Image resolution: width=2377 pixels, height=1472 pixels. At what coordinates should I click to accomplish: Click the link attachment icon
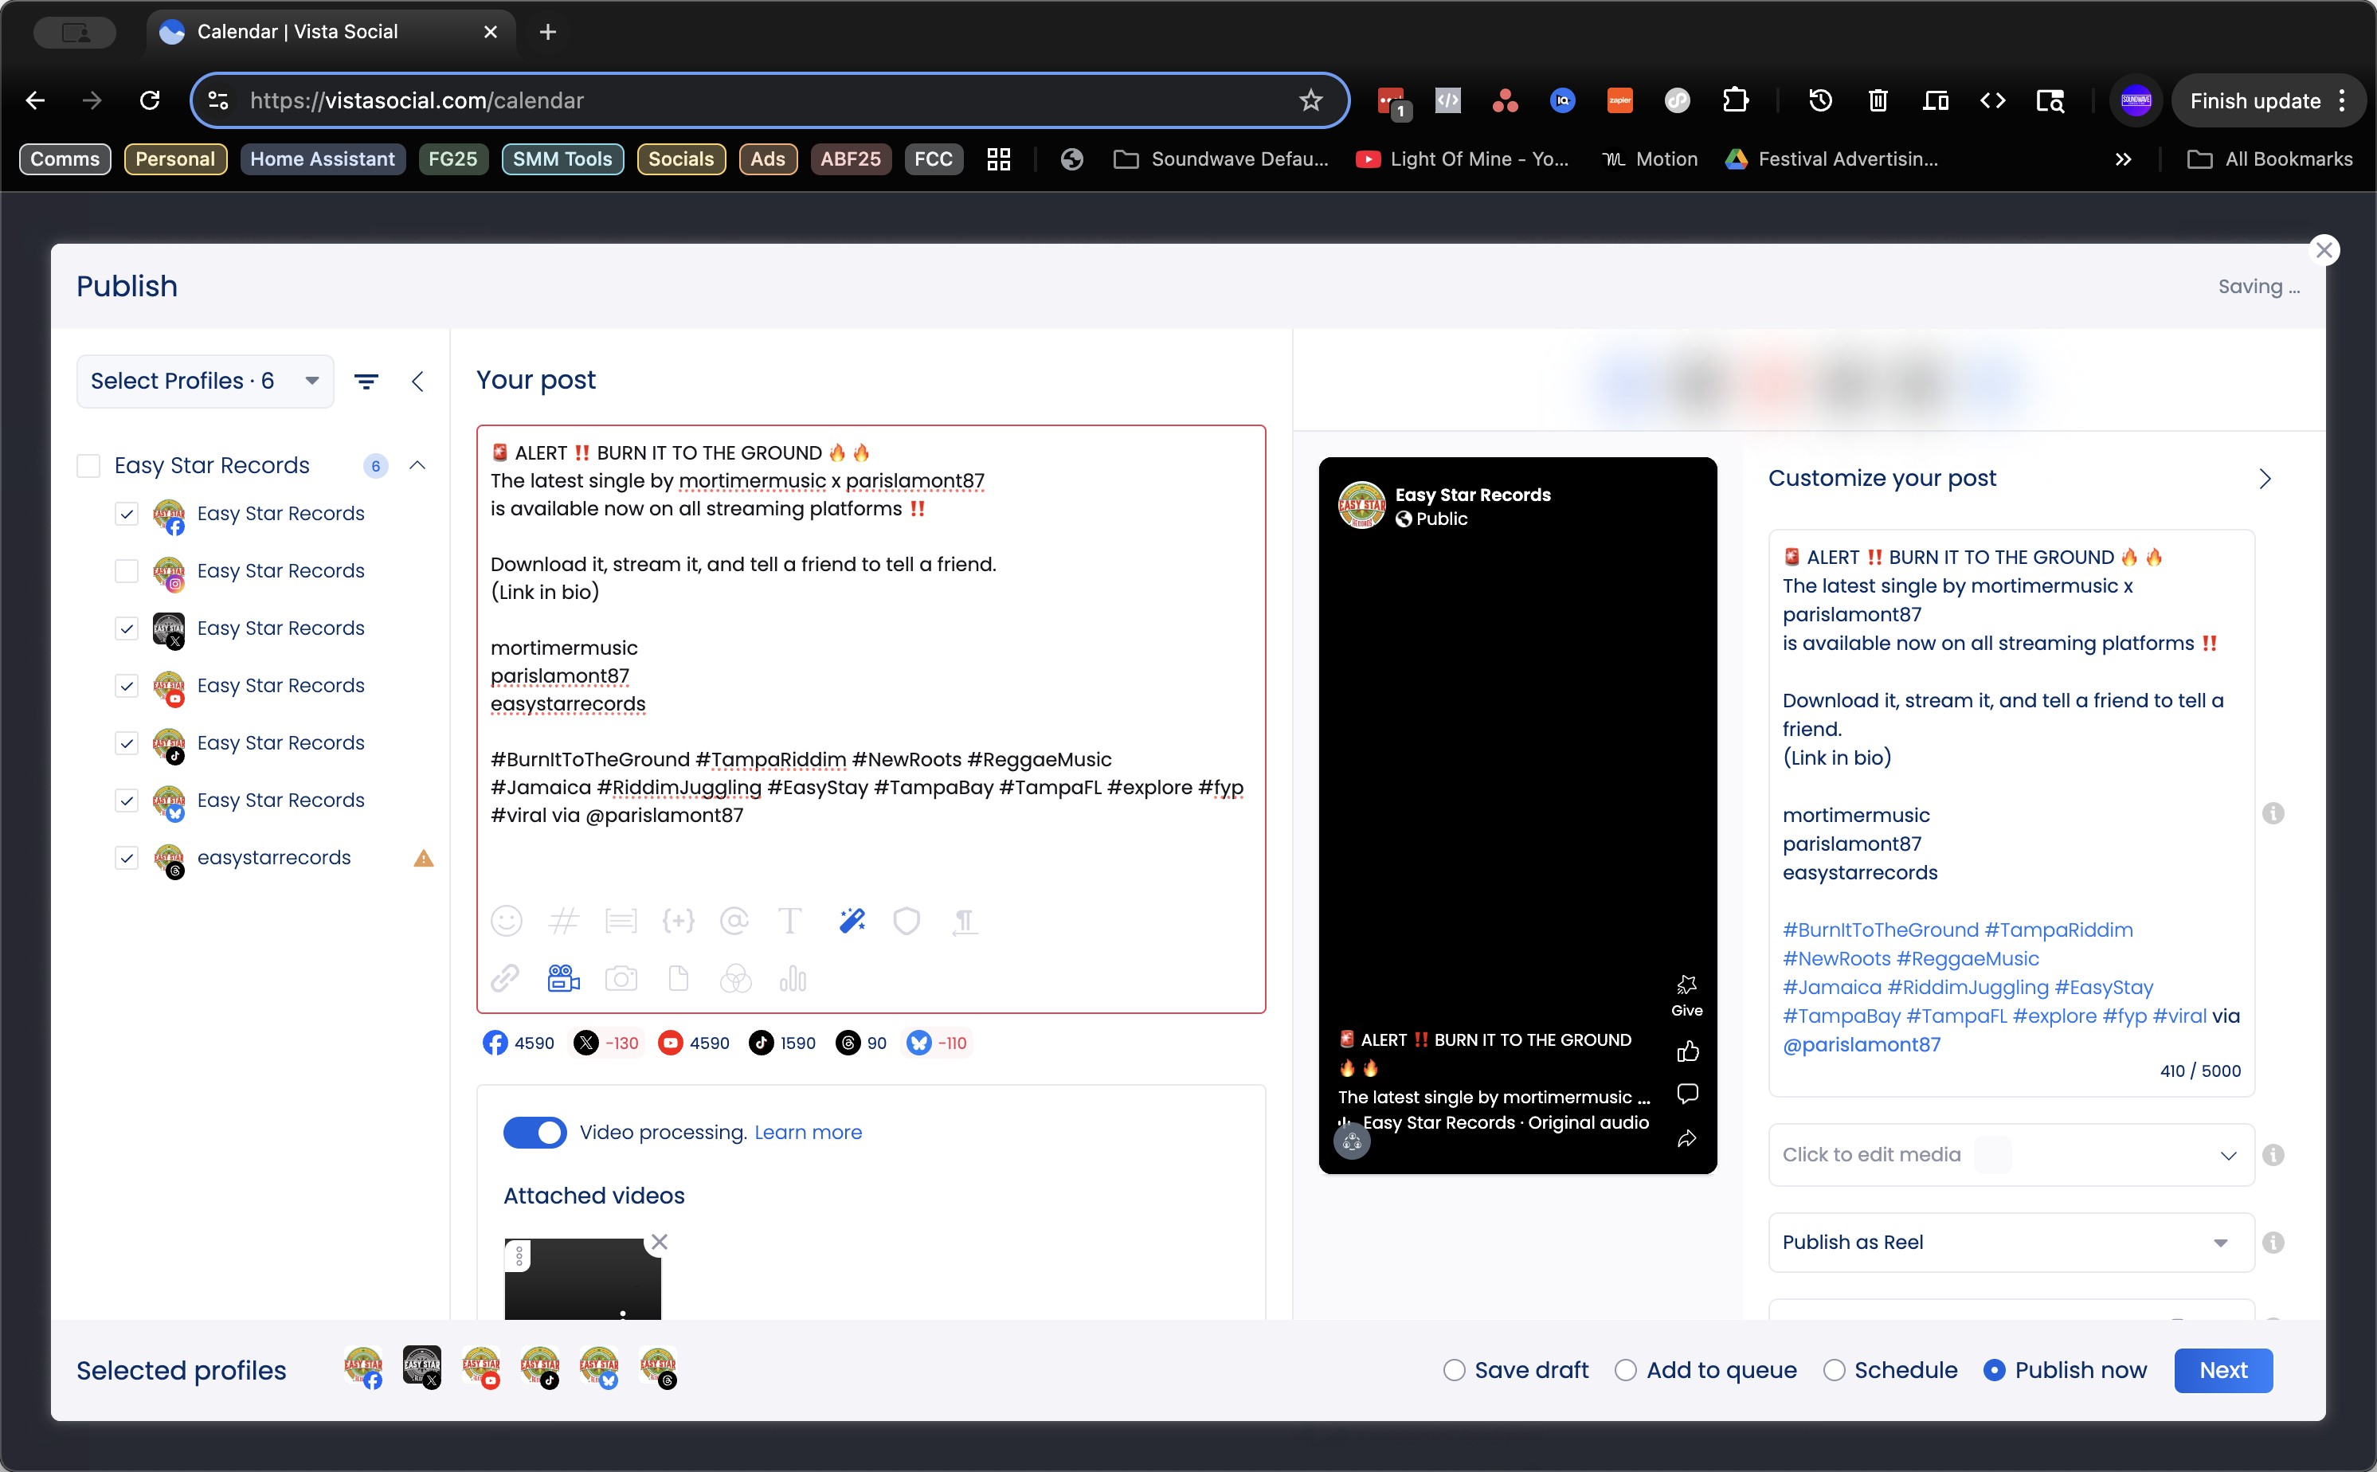[x=505, y=978]
